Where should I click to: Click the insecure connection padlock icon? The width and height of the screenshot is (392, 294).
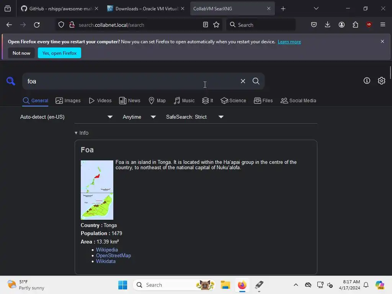[72, 25]
